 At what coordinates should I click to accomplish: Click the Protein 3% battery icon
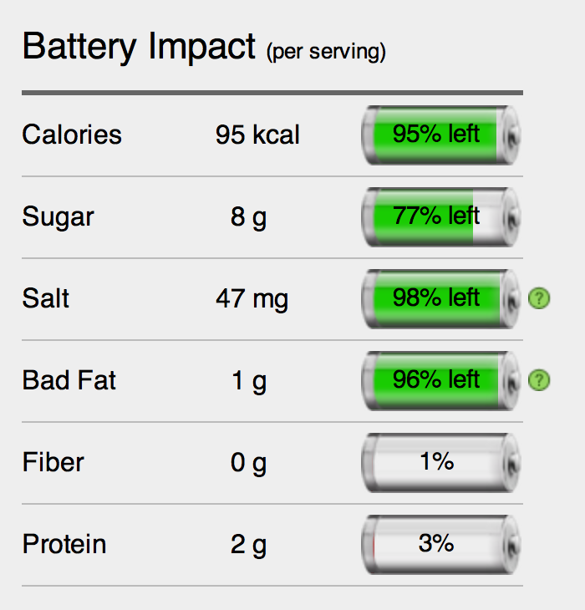point(440,544)
